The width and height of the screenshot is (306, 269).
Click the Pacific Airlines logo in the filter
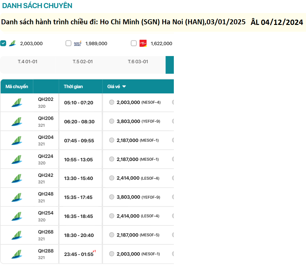[77, 43]
